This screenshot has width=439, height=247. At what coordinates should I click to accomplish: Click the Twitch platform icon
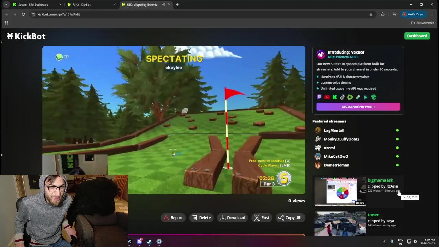coord(319,97)
